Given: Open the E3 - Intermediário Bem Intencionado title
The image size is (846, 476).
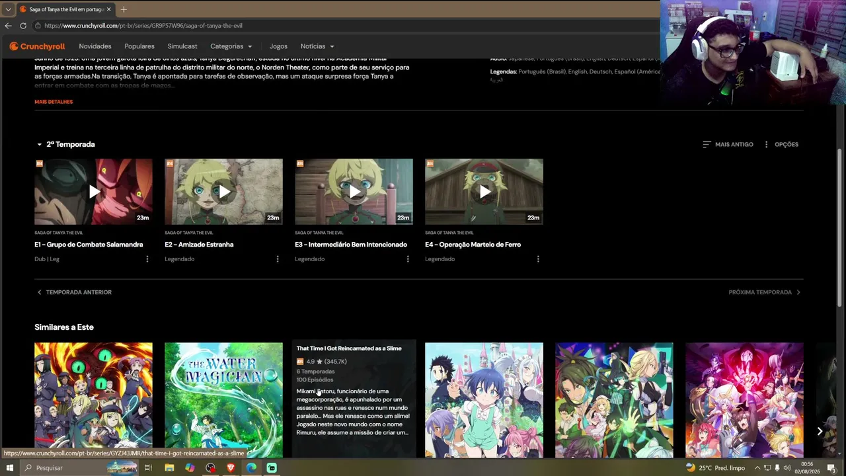Looking at the screenshot, I should (x=351, y=245).
